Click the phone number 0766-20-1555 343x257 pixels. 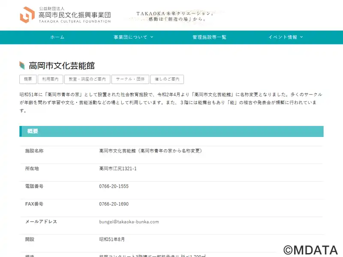click(x=114, y=186)
